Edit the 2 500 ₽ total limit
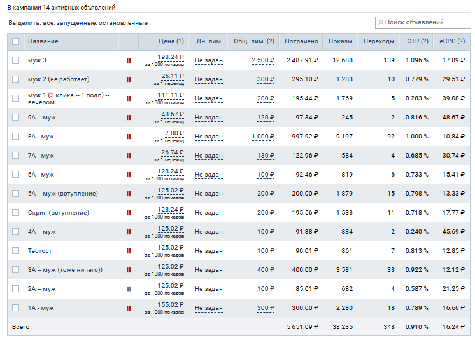This screenshot has width=475, height=343. click(263, 60)
